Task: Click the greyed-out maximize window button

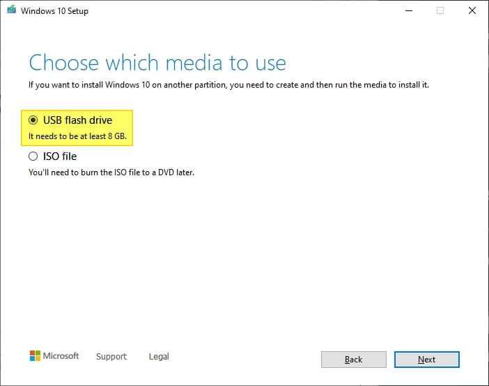Action: coord(440,10)
